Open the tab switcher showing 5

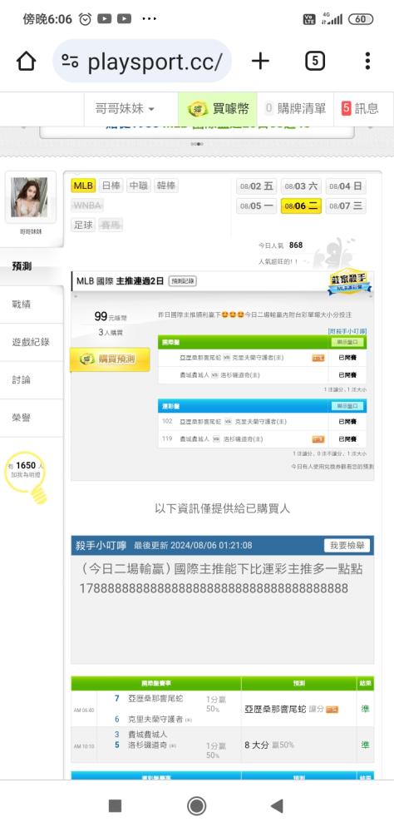[x=315, y=61]
